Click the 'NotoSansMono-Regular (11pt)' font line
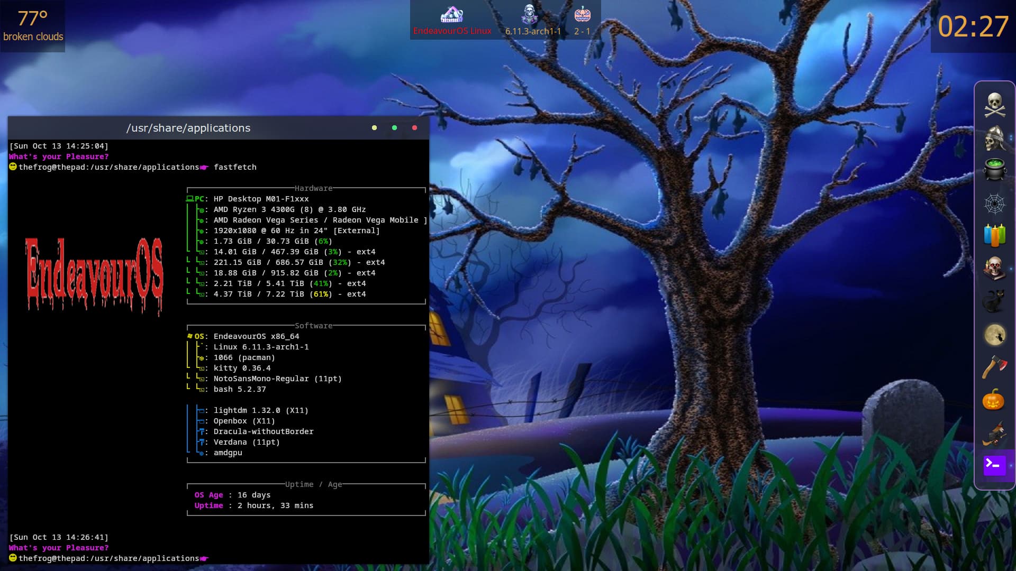The image size is (1016, 571). tap(277, 379)
